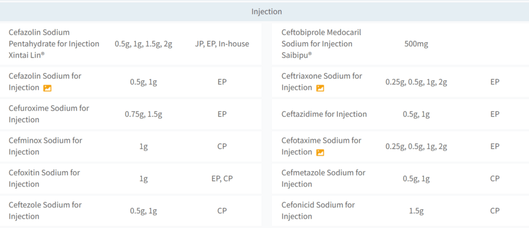Screen dimensions: 529x228
Task: Open Ceftezole Sodium for Injection entry
Action: pos(45,210)
